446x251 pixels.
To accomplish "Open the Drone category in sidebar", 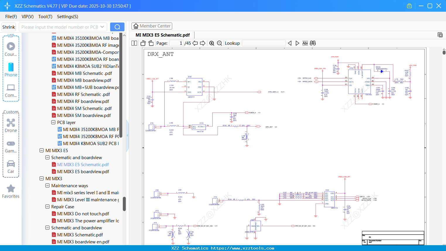I will (11, 125).
